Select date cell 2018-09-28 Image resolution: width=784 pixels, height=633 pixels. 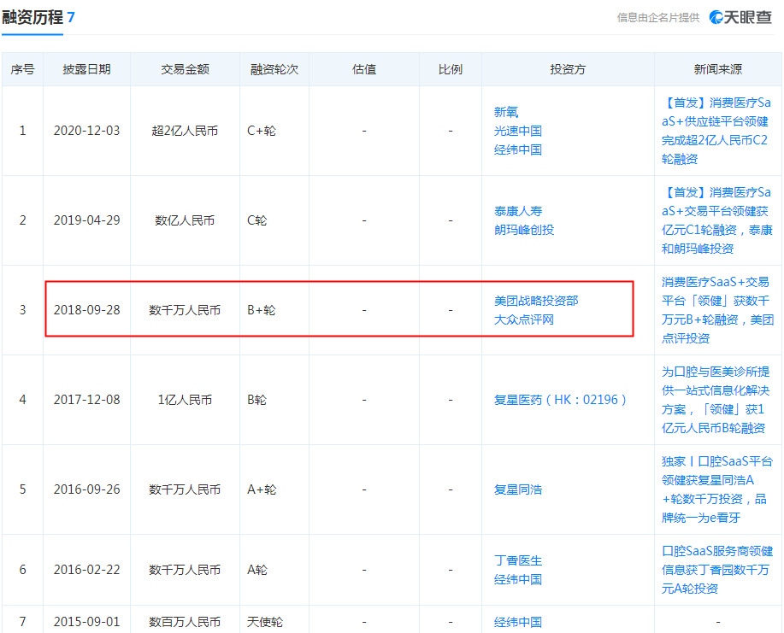86,310
